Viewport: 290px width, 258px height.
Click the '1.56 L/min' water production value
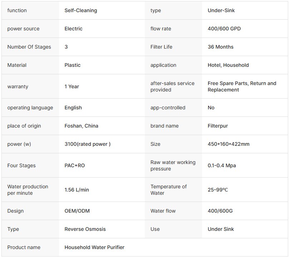77,190
